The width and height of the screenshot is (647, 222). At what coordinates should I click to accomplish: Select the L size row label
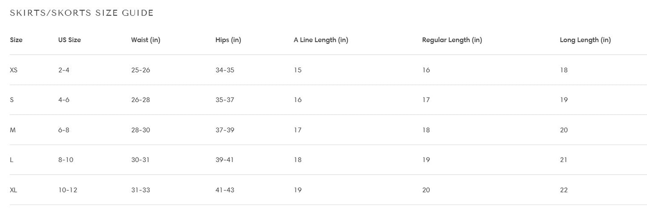(x=12, y=160)
